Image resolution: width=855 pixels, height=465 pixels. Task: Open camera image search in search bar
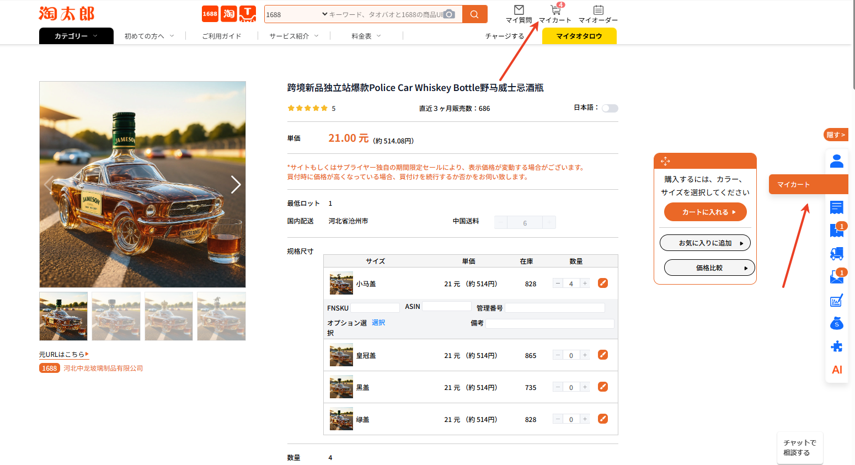[x=450, y=14]
